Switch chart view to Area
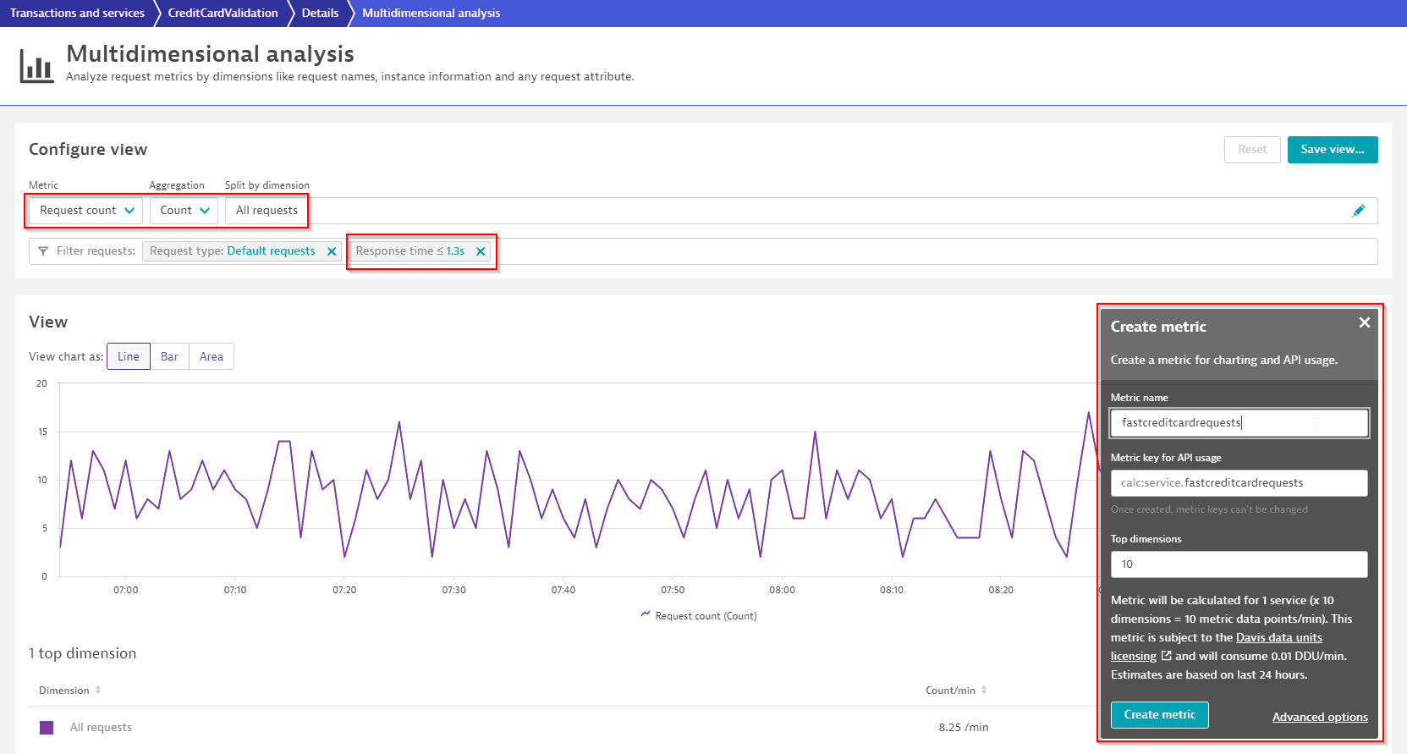This screenshot has width=1407, height=754. point(212,356)
